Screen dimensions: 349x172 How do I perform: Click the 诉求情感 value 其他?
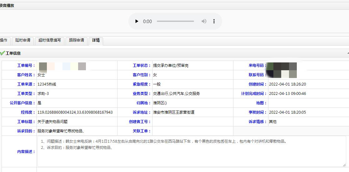pyautogui.click(x=273, y=122)
